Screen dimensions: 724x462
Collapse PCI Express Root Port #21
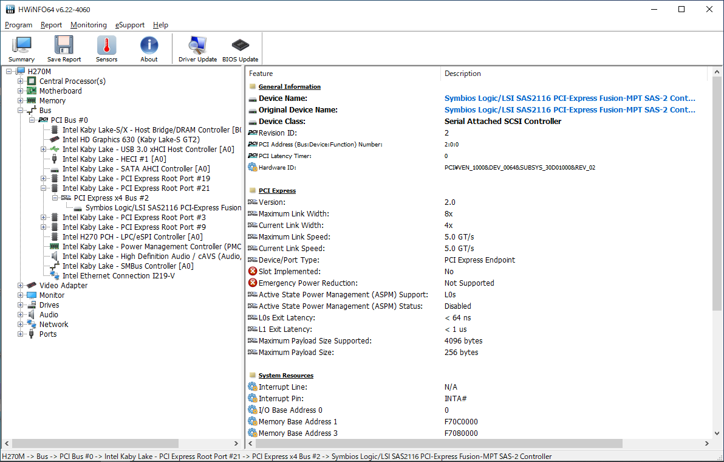(43, 188)
